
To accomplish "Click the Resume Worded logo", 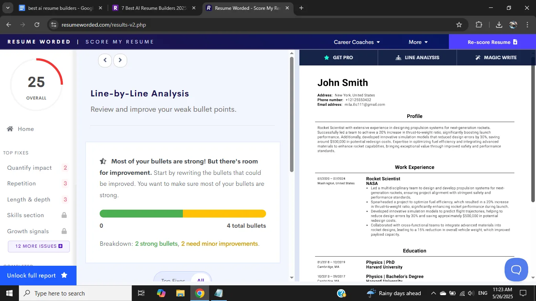I will [39, 42].
